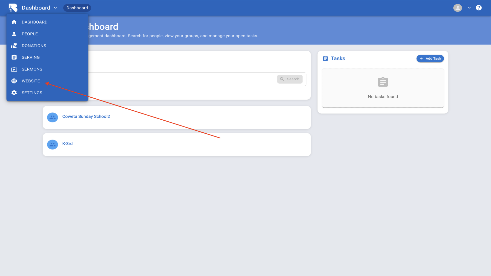Click the user avatar in header

(457, 8)
